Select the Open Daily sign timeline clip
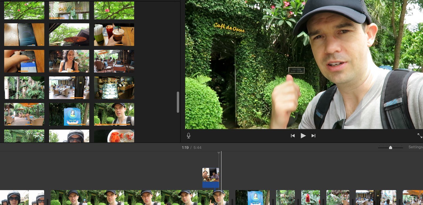 [x=253, y=198]
